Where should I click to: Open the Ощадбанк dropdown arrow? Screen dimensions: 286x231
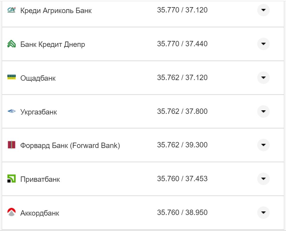[263, 77]
